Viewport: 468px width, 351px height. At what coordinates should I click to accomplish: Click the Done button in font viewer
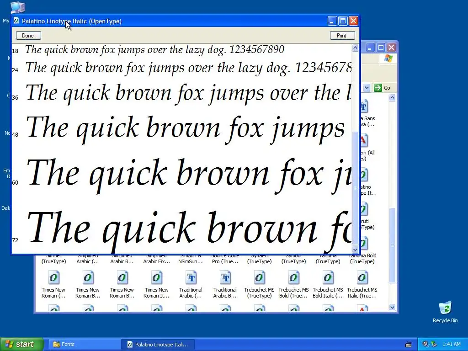28,36
